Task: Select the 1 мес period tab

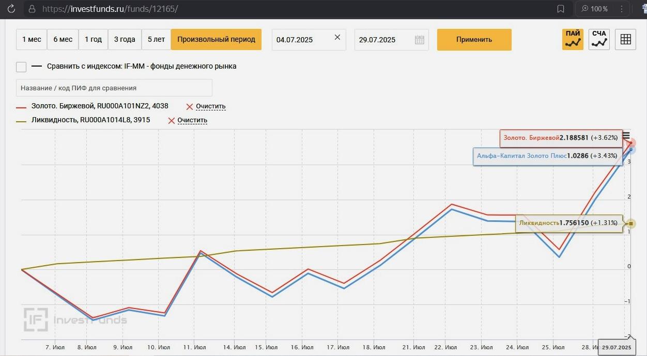Action: [32, 39]
